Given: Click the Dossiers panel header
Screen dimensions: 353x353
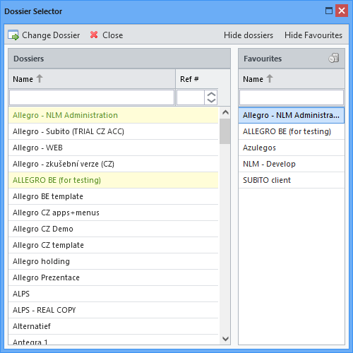Looking at the screenshot, I should [119, 59].
